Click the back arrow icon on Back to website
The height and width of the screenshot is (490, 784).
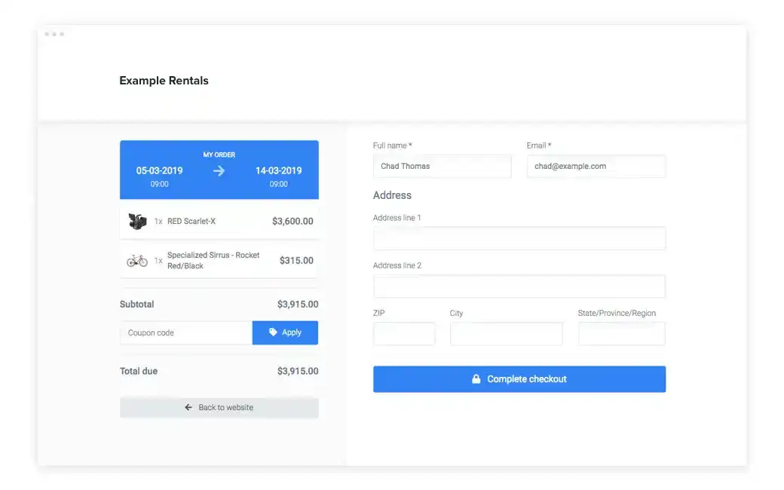[188, 407]
